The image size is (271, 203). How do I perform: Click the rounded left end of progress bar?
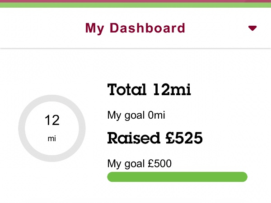pyautogui.click(x=111, y=177)
